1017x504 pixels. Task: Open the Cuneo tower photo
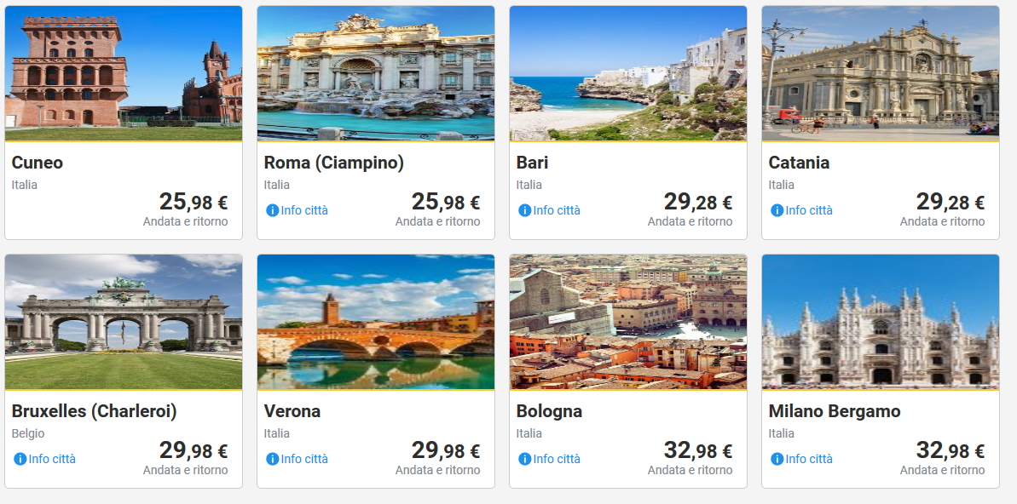point(124,73)
